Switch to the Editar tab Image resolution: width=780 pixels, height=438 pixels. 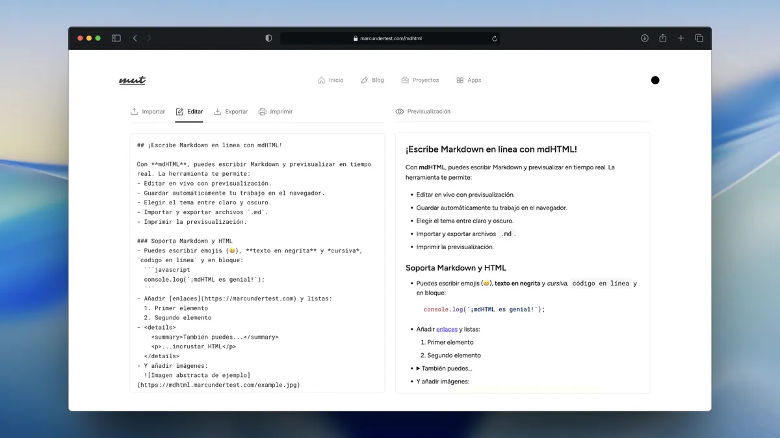coord(189,111)
